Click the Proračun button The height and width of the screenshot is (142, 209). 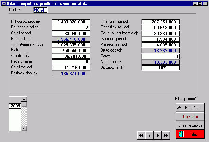[190, 108]
